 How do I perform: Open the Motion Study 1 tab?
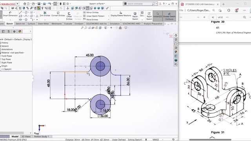[41, 137]
